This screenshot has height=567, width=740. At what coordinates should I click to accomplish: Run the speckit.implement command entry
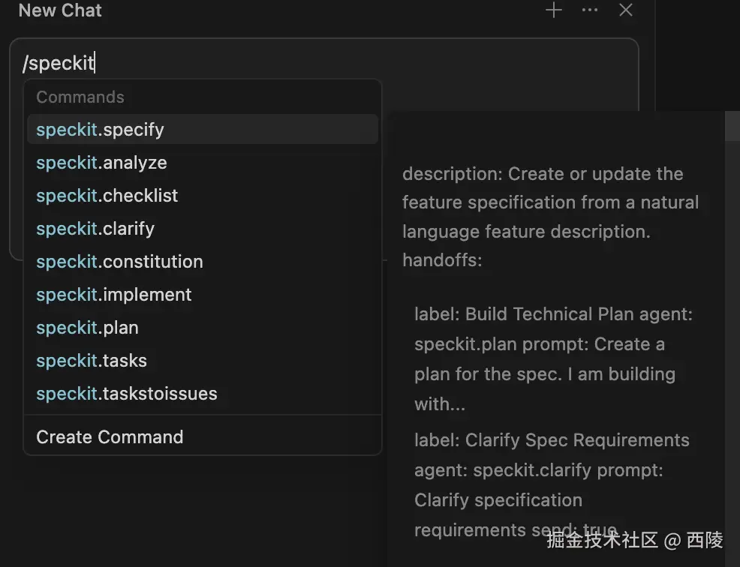point(114,295)
